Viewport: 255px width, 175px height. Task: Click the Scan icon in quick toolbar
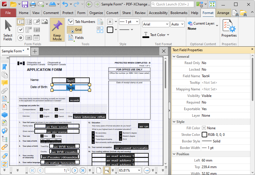click(x=52, y=4)
